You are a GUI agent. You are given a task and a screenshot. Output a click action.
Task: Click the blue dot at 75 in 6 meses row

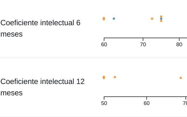161,19
